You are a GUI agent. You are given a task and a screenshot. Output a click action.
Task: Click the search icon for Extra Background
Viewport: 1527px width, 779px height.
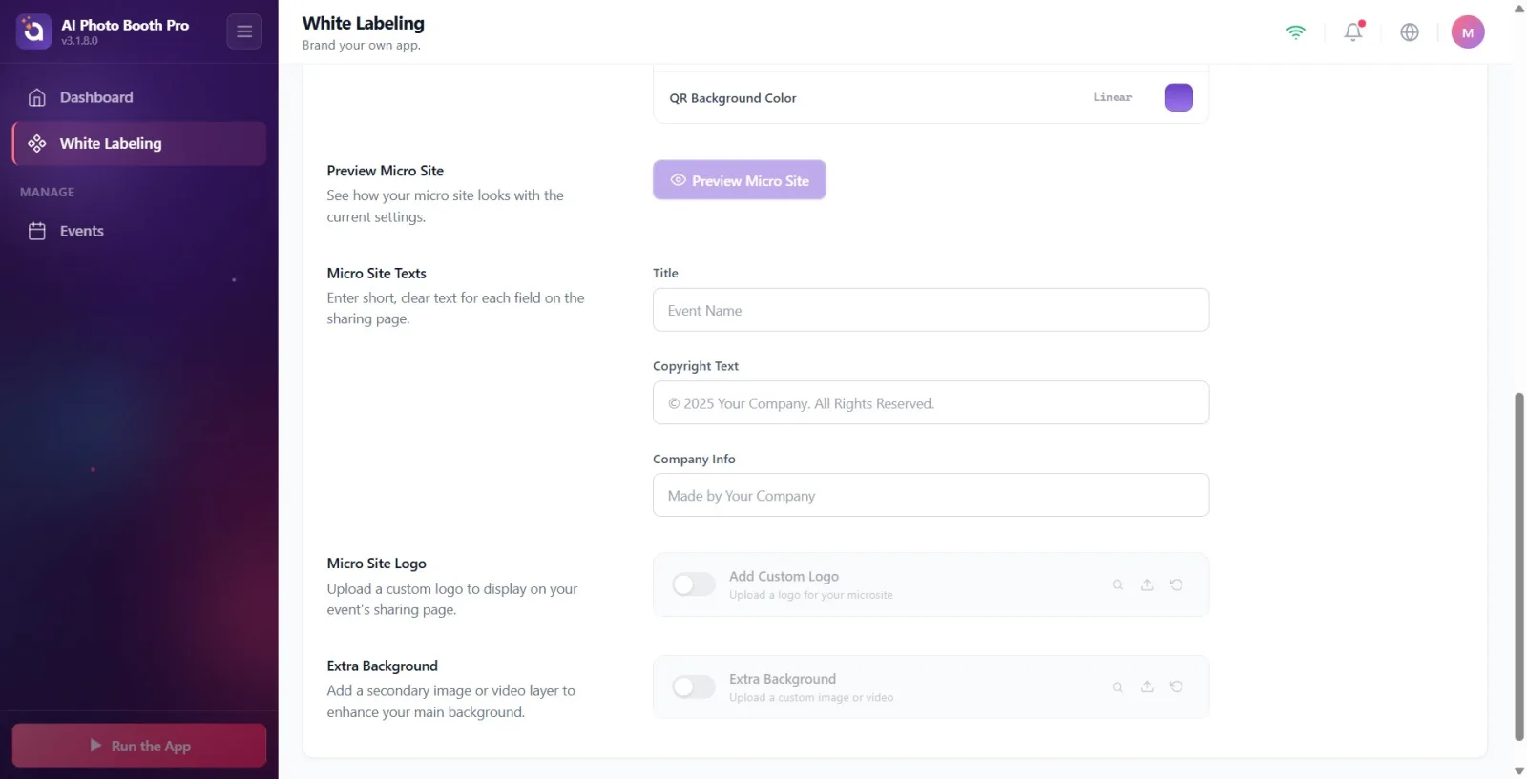[x=1118, y=687]
